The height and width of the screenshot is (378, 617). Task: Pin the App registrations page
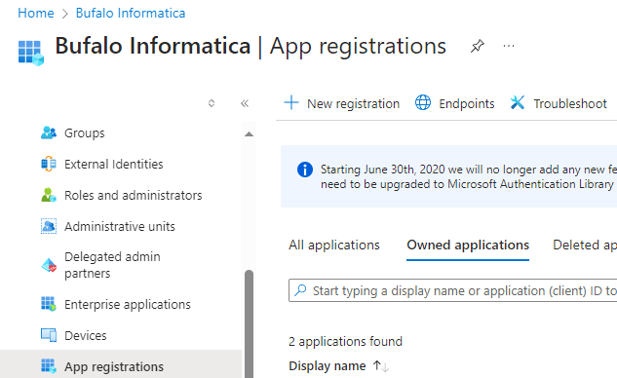pyautogui.click(x=477, y=46)
